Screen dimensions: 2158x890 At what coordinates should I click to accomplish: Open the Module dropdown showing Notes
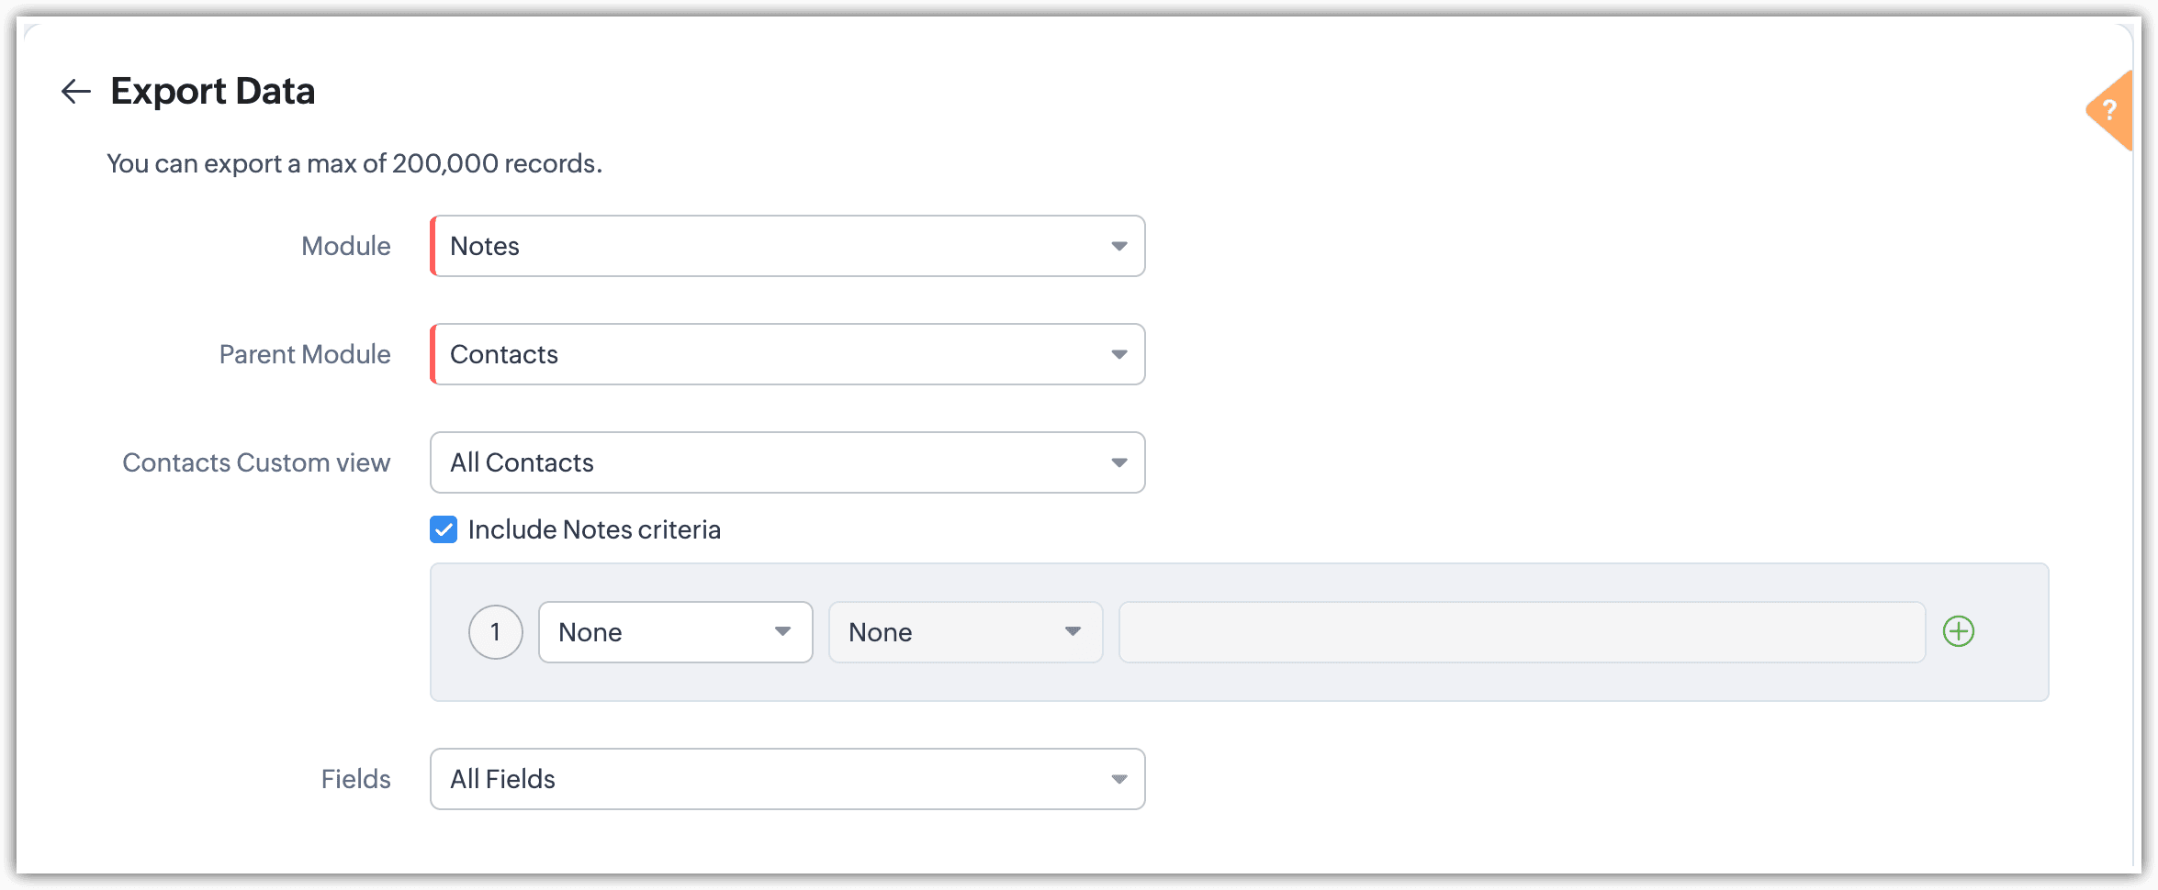787,246
